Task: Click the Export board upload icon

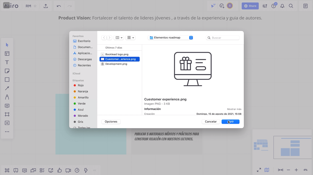Action: (46, 6)
